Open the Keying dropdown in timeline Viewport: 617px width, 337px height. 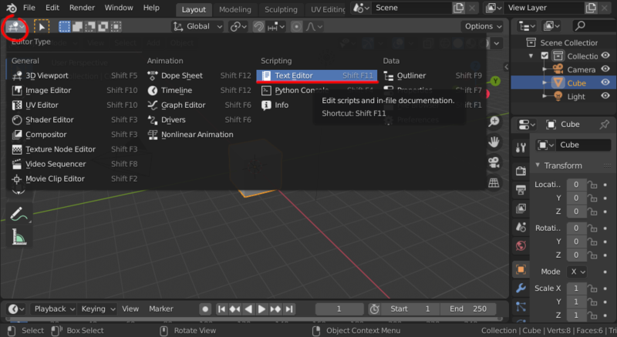pos(98,309)
